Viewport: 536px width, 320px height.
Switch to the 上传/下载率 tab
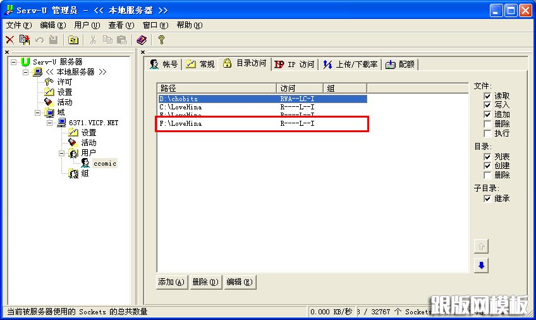(x=350, y=65)
